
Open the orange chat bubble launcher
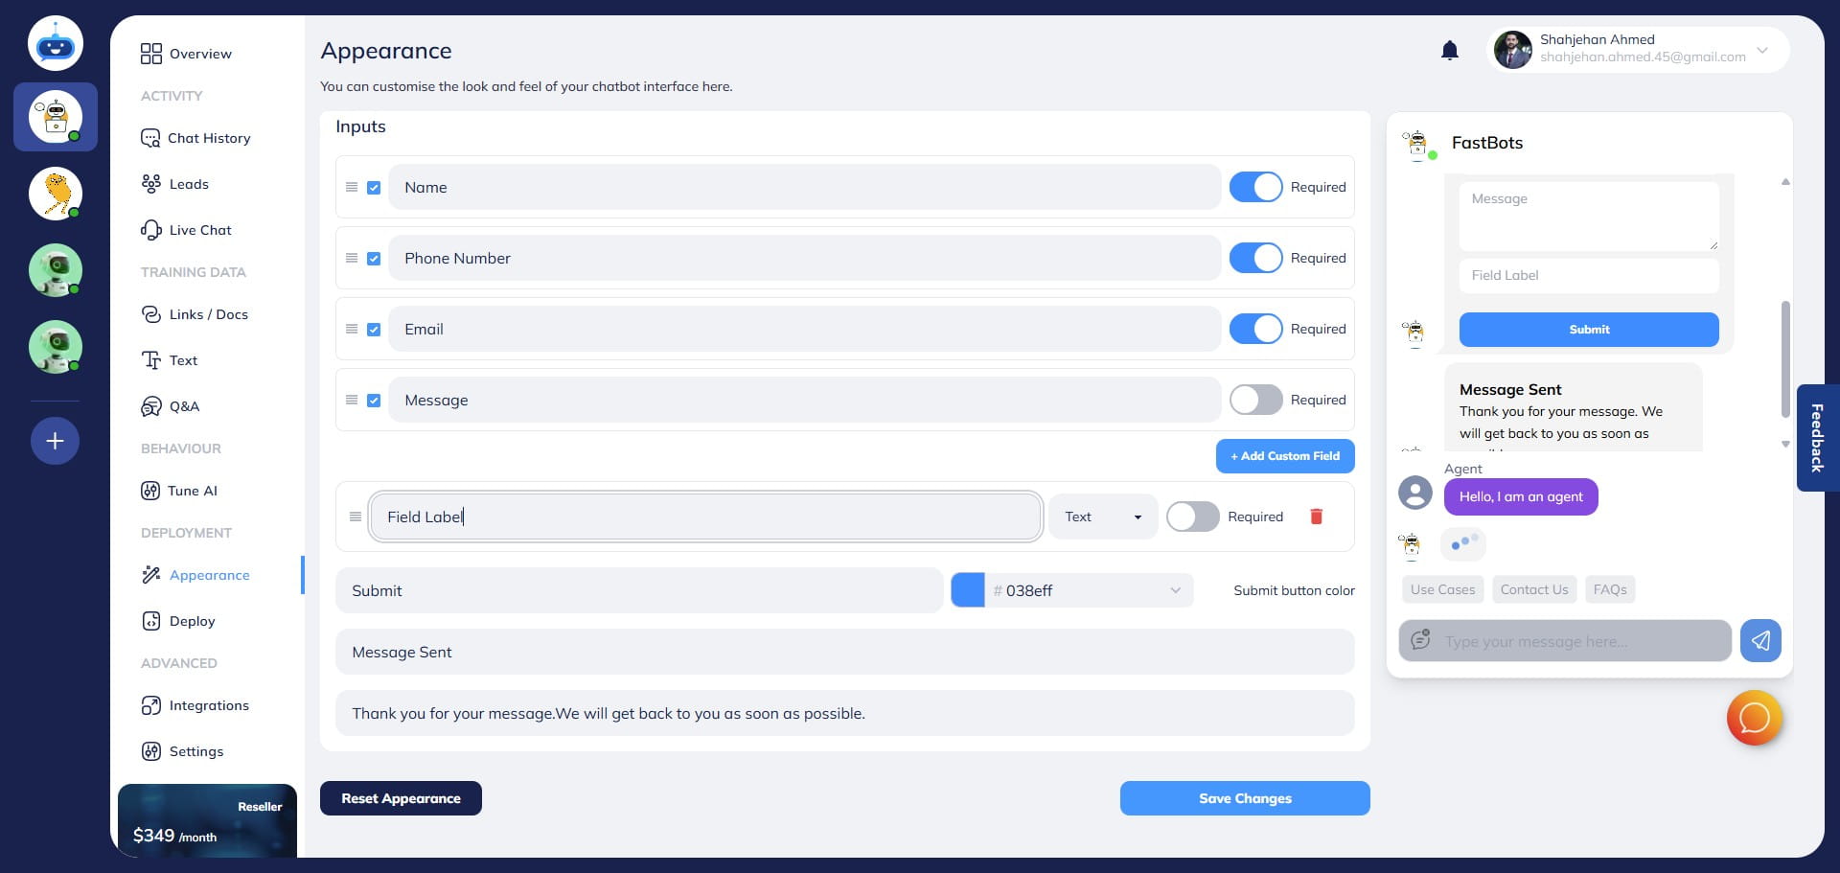(1754, 718)
